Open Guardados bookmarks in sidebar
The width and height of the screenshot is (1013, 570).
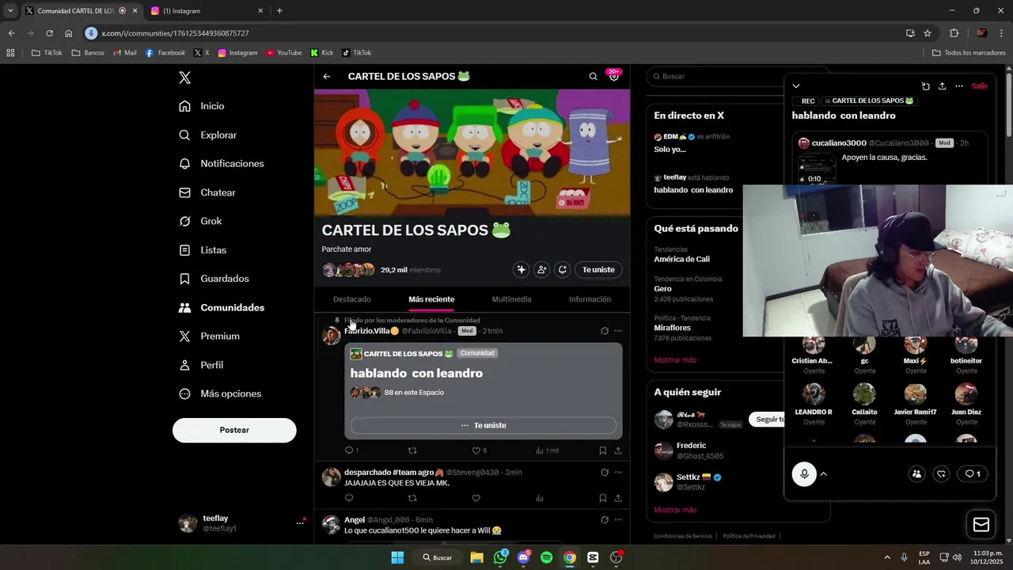pyautogui.click(x=214, y=279)
